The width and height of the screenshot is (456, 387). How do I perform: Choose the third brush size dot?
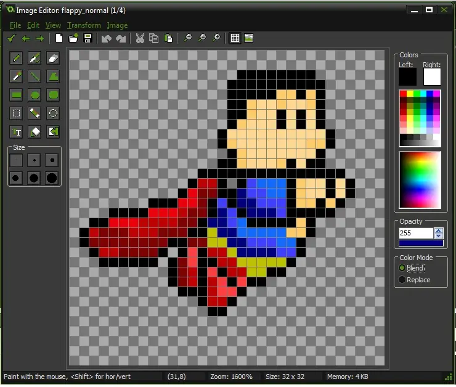[x=52, y=160]
